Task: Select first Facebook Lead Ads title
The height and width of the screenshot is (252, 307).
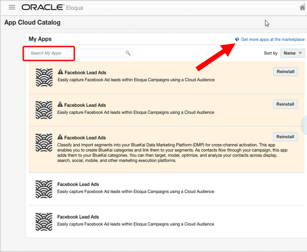Action: coord(85,73)
